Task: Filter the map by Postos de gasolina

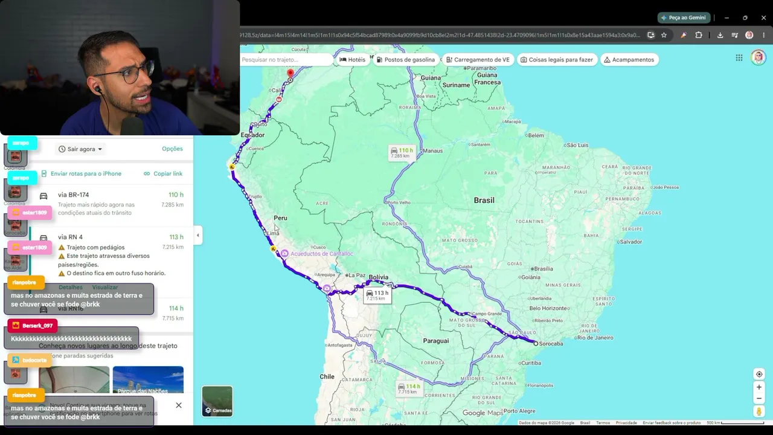Action: (x=406, y=60)
